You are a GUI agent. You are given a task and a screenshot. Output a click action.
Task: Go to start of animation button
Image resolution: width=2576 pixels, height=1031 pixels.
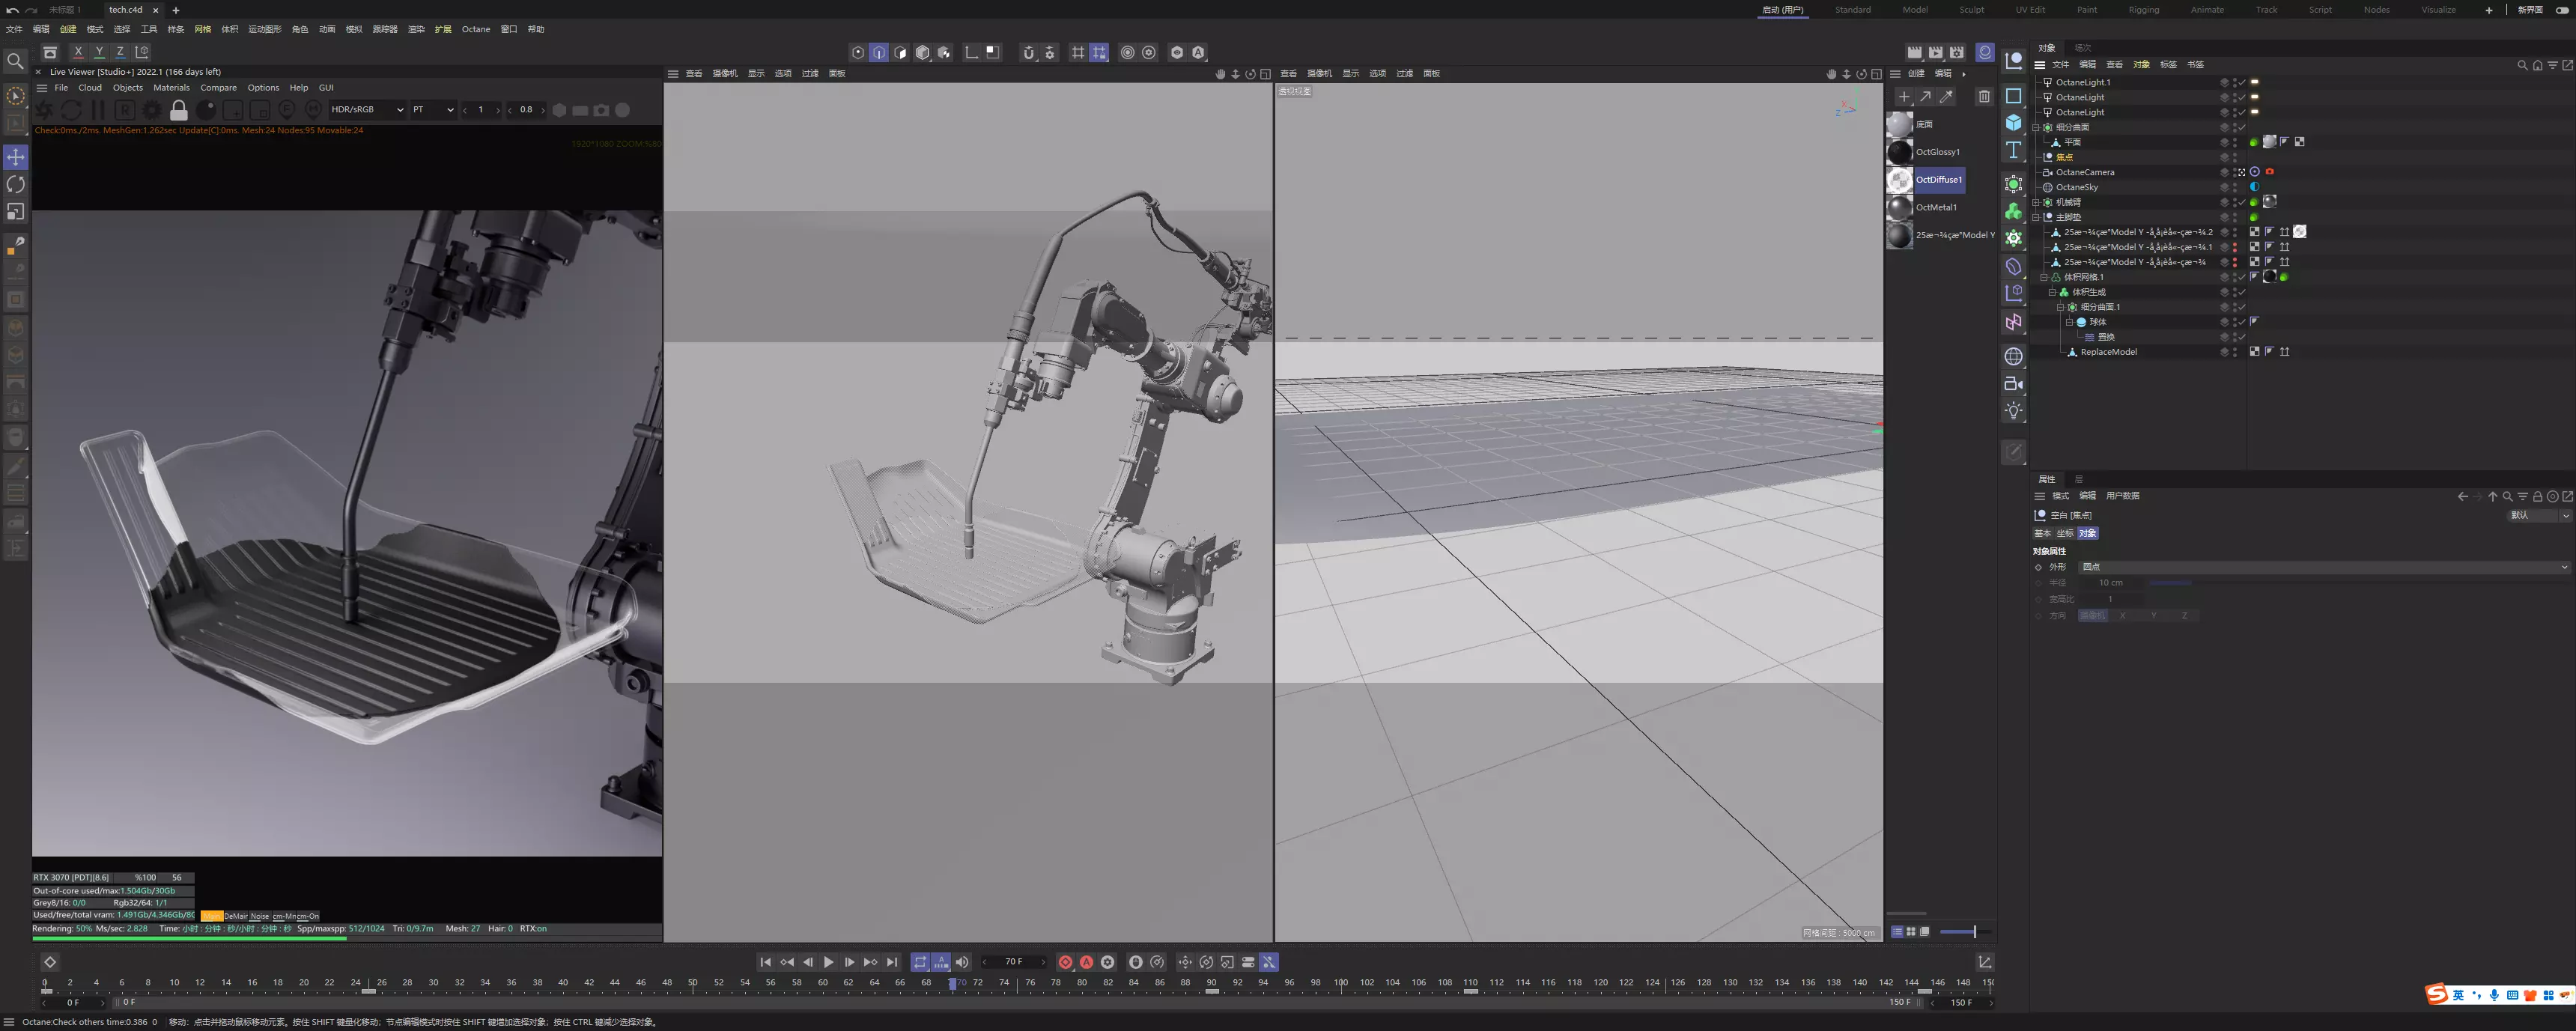coord(765,962)
